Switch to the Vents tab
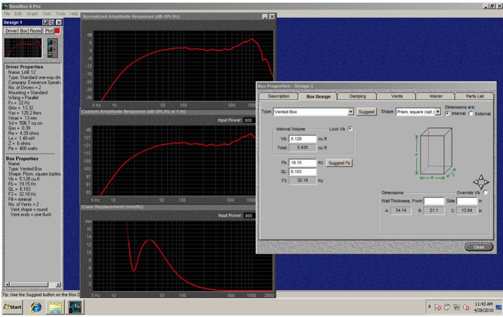503x317 pixels. (396, 96)
